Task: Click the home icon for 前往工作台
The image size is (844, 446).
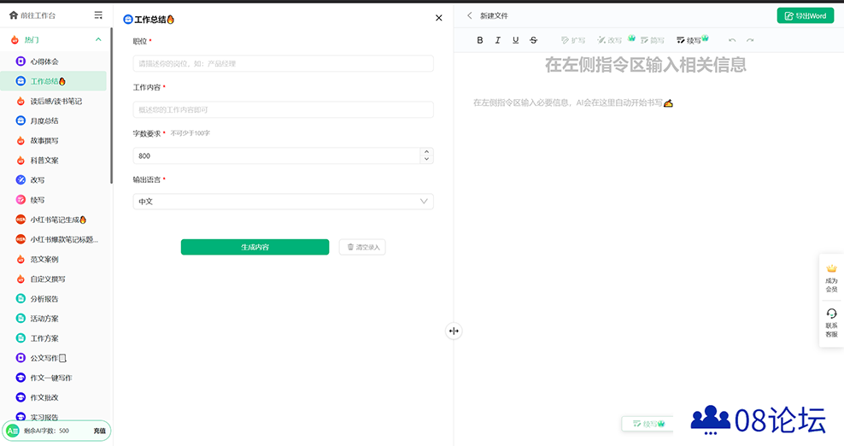Action: click(x=14, y=15)
